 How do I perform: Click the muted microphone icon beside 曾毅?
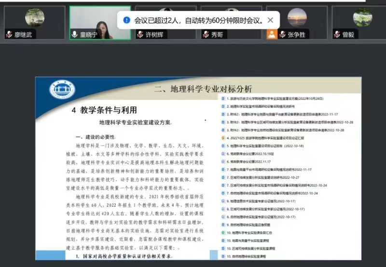[x=337, y=35]
